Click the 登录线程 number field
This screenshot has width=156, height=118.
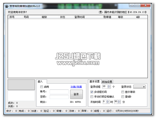(105, 87)
